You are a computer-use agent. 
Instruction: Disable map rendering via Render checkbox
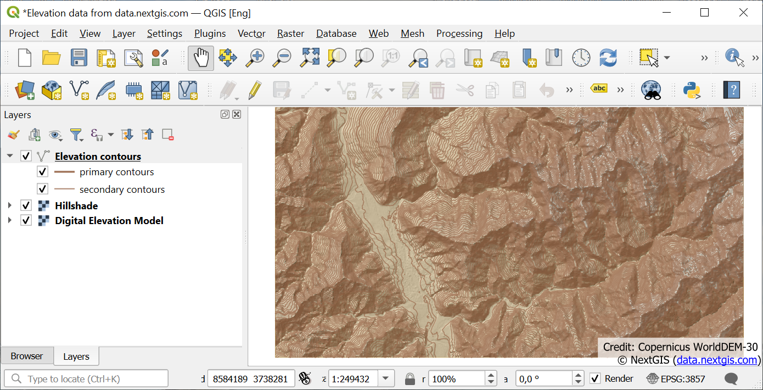pos(596,378)
